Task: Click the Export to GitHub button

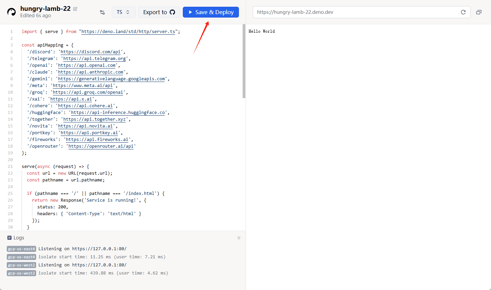Action: coord(159,12)
